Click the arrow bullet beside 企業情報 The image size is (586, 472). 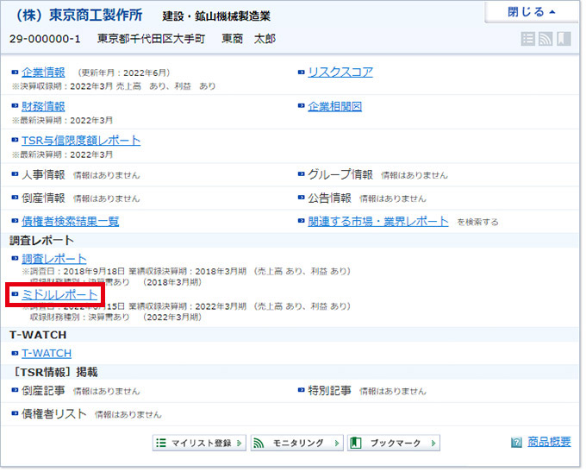click(x=15, y=72)
